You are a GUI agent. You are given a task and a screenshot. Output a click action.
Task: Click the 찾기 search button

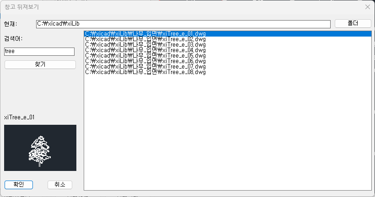(x=40, y=64)
